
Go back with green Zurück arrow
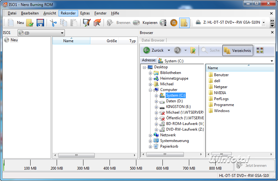click(146, 50)
